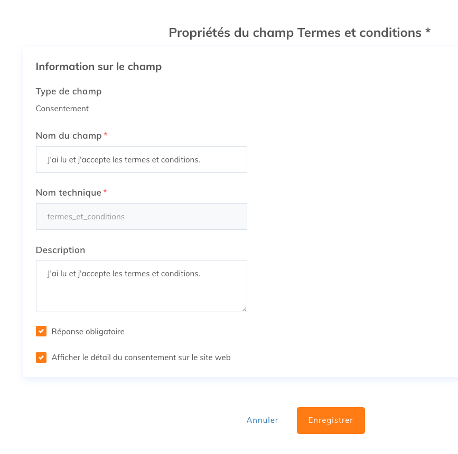Uncheck the Réponse obligatoire checkbox
This screenshot has height=454, width=458.
point(41,331)
